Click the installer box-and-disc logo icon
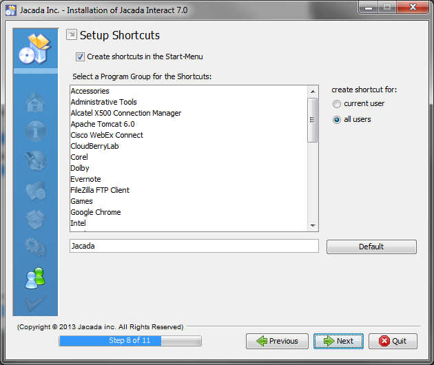Image resolution: width=434 pixels, height=365 pixels. [x=35, y=49]
